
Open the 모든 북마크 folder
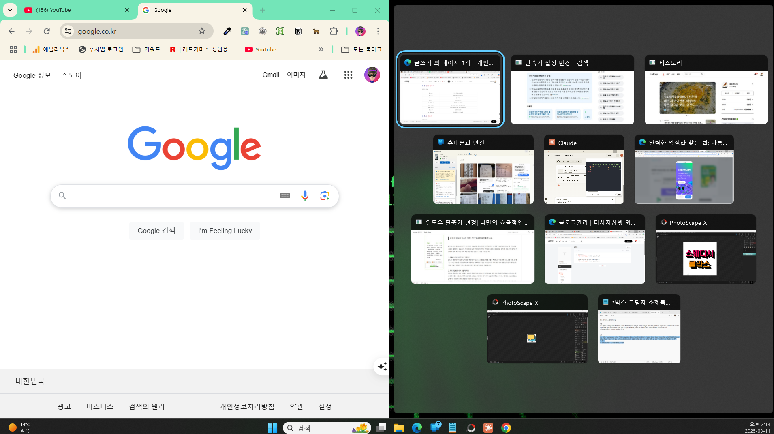coord(361,49)
